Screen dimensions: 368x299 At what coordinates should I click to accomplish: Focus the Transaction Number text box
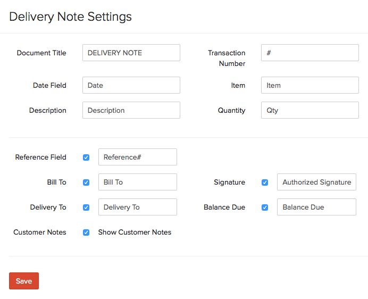310,53
